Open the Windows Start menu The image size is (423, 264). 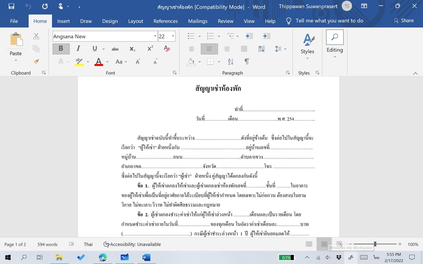[8, 257]
